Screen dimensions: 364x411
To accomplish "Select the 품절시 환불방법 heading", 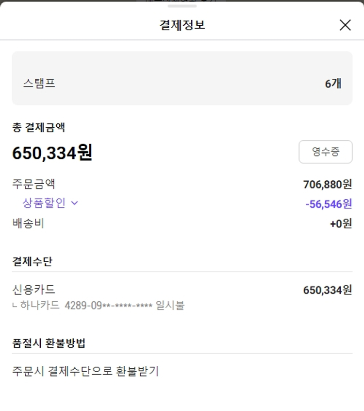I will pos(49,343).
